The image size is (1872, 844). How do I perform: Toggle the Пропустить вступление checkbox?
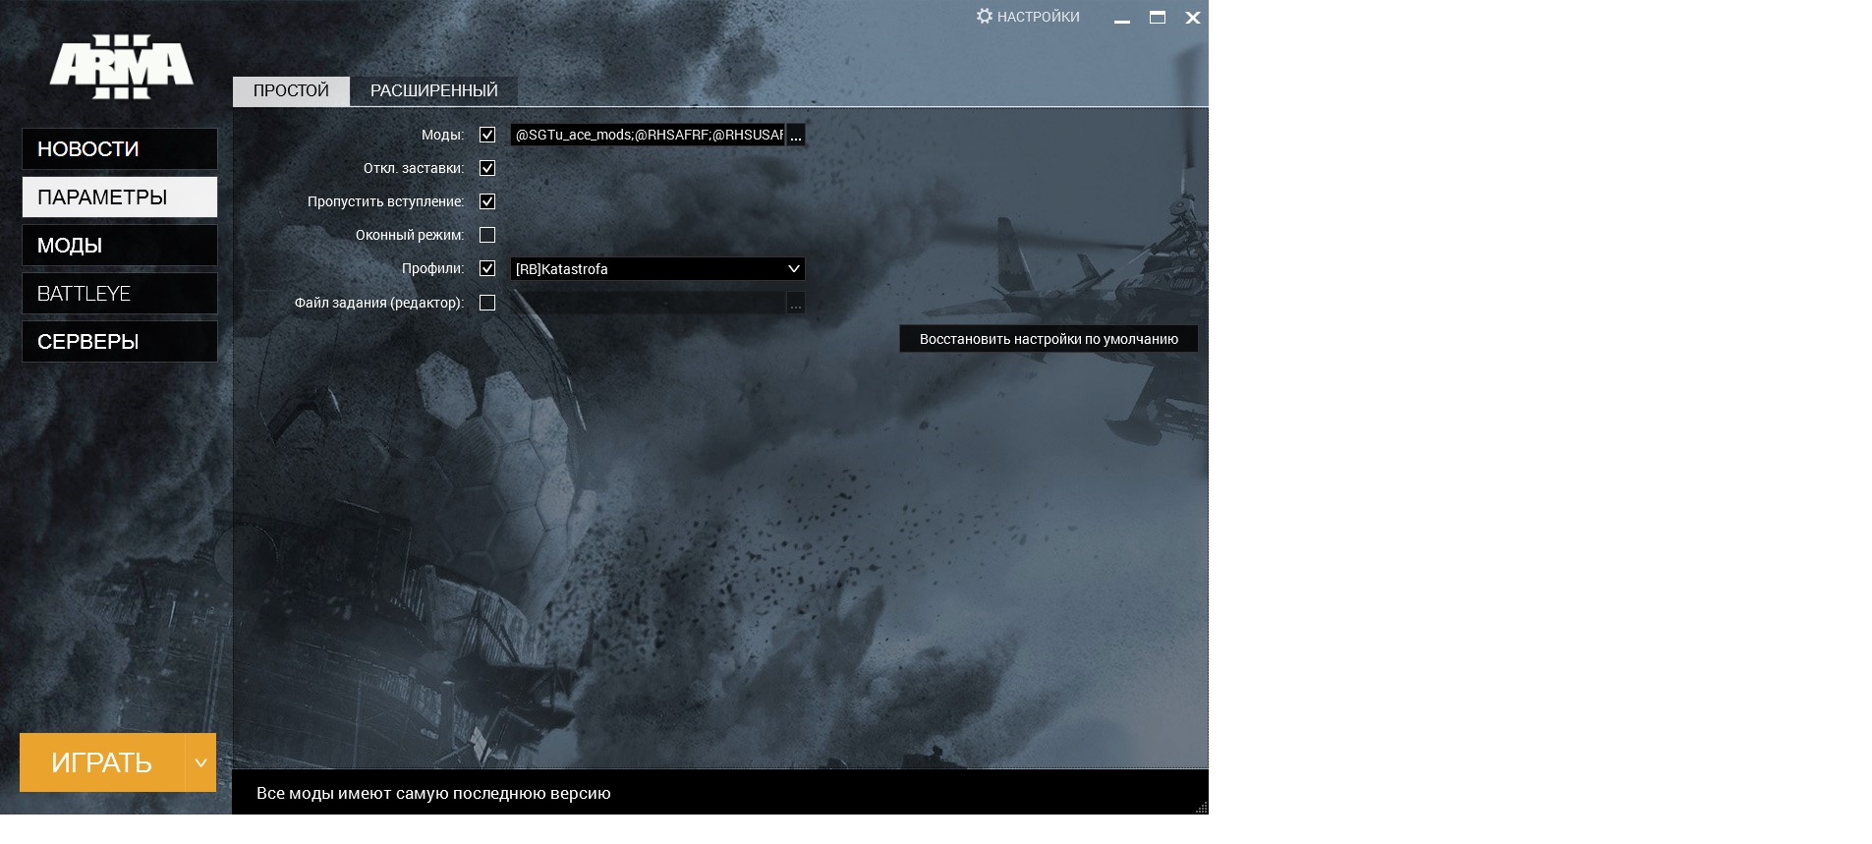pyautogui.click(x=487, y=201)
